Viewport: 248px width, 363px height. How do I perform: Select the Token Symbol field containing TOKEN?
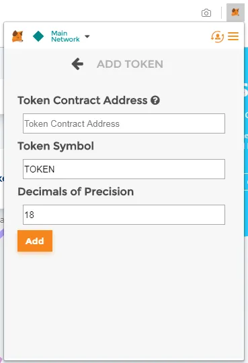tap(124, 169)
